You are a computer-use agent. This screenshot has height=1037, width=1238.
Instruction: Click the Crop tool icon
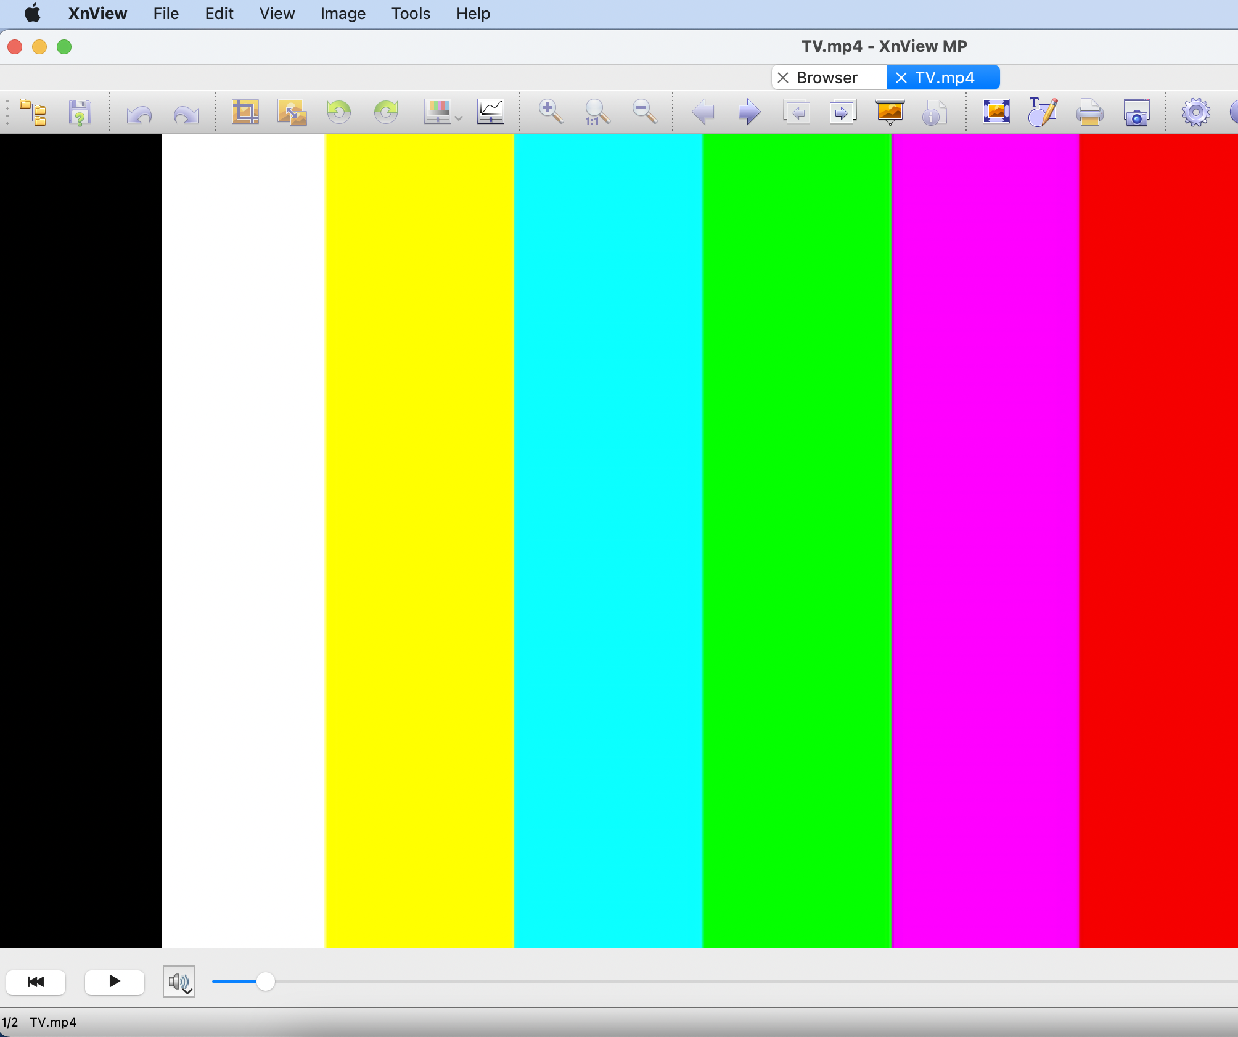pos(245,112)
